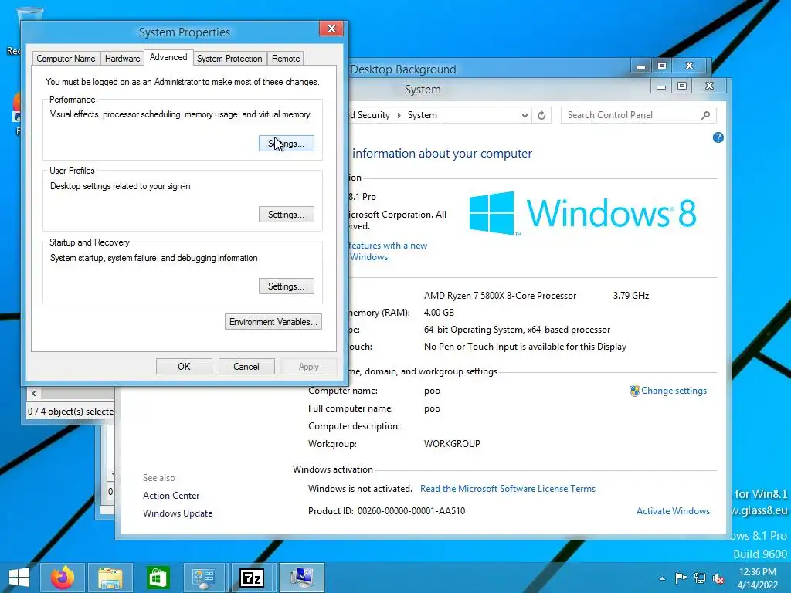Open Performance Settings button

[x=286, y=143]
